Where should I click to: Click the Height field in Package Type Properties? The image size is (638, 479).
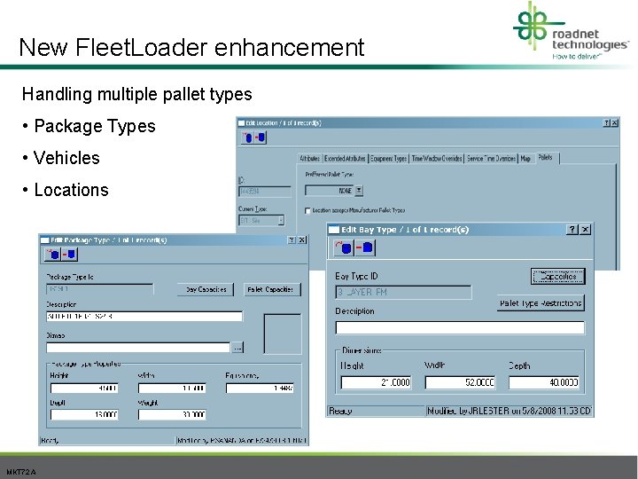click(x=84, y=389)
